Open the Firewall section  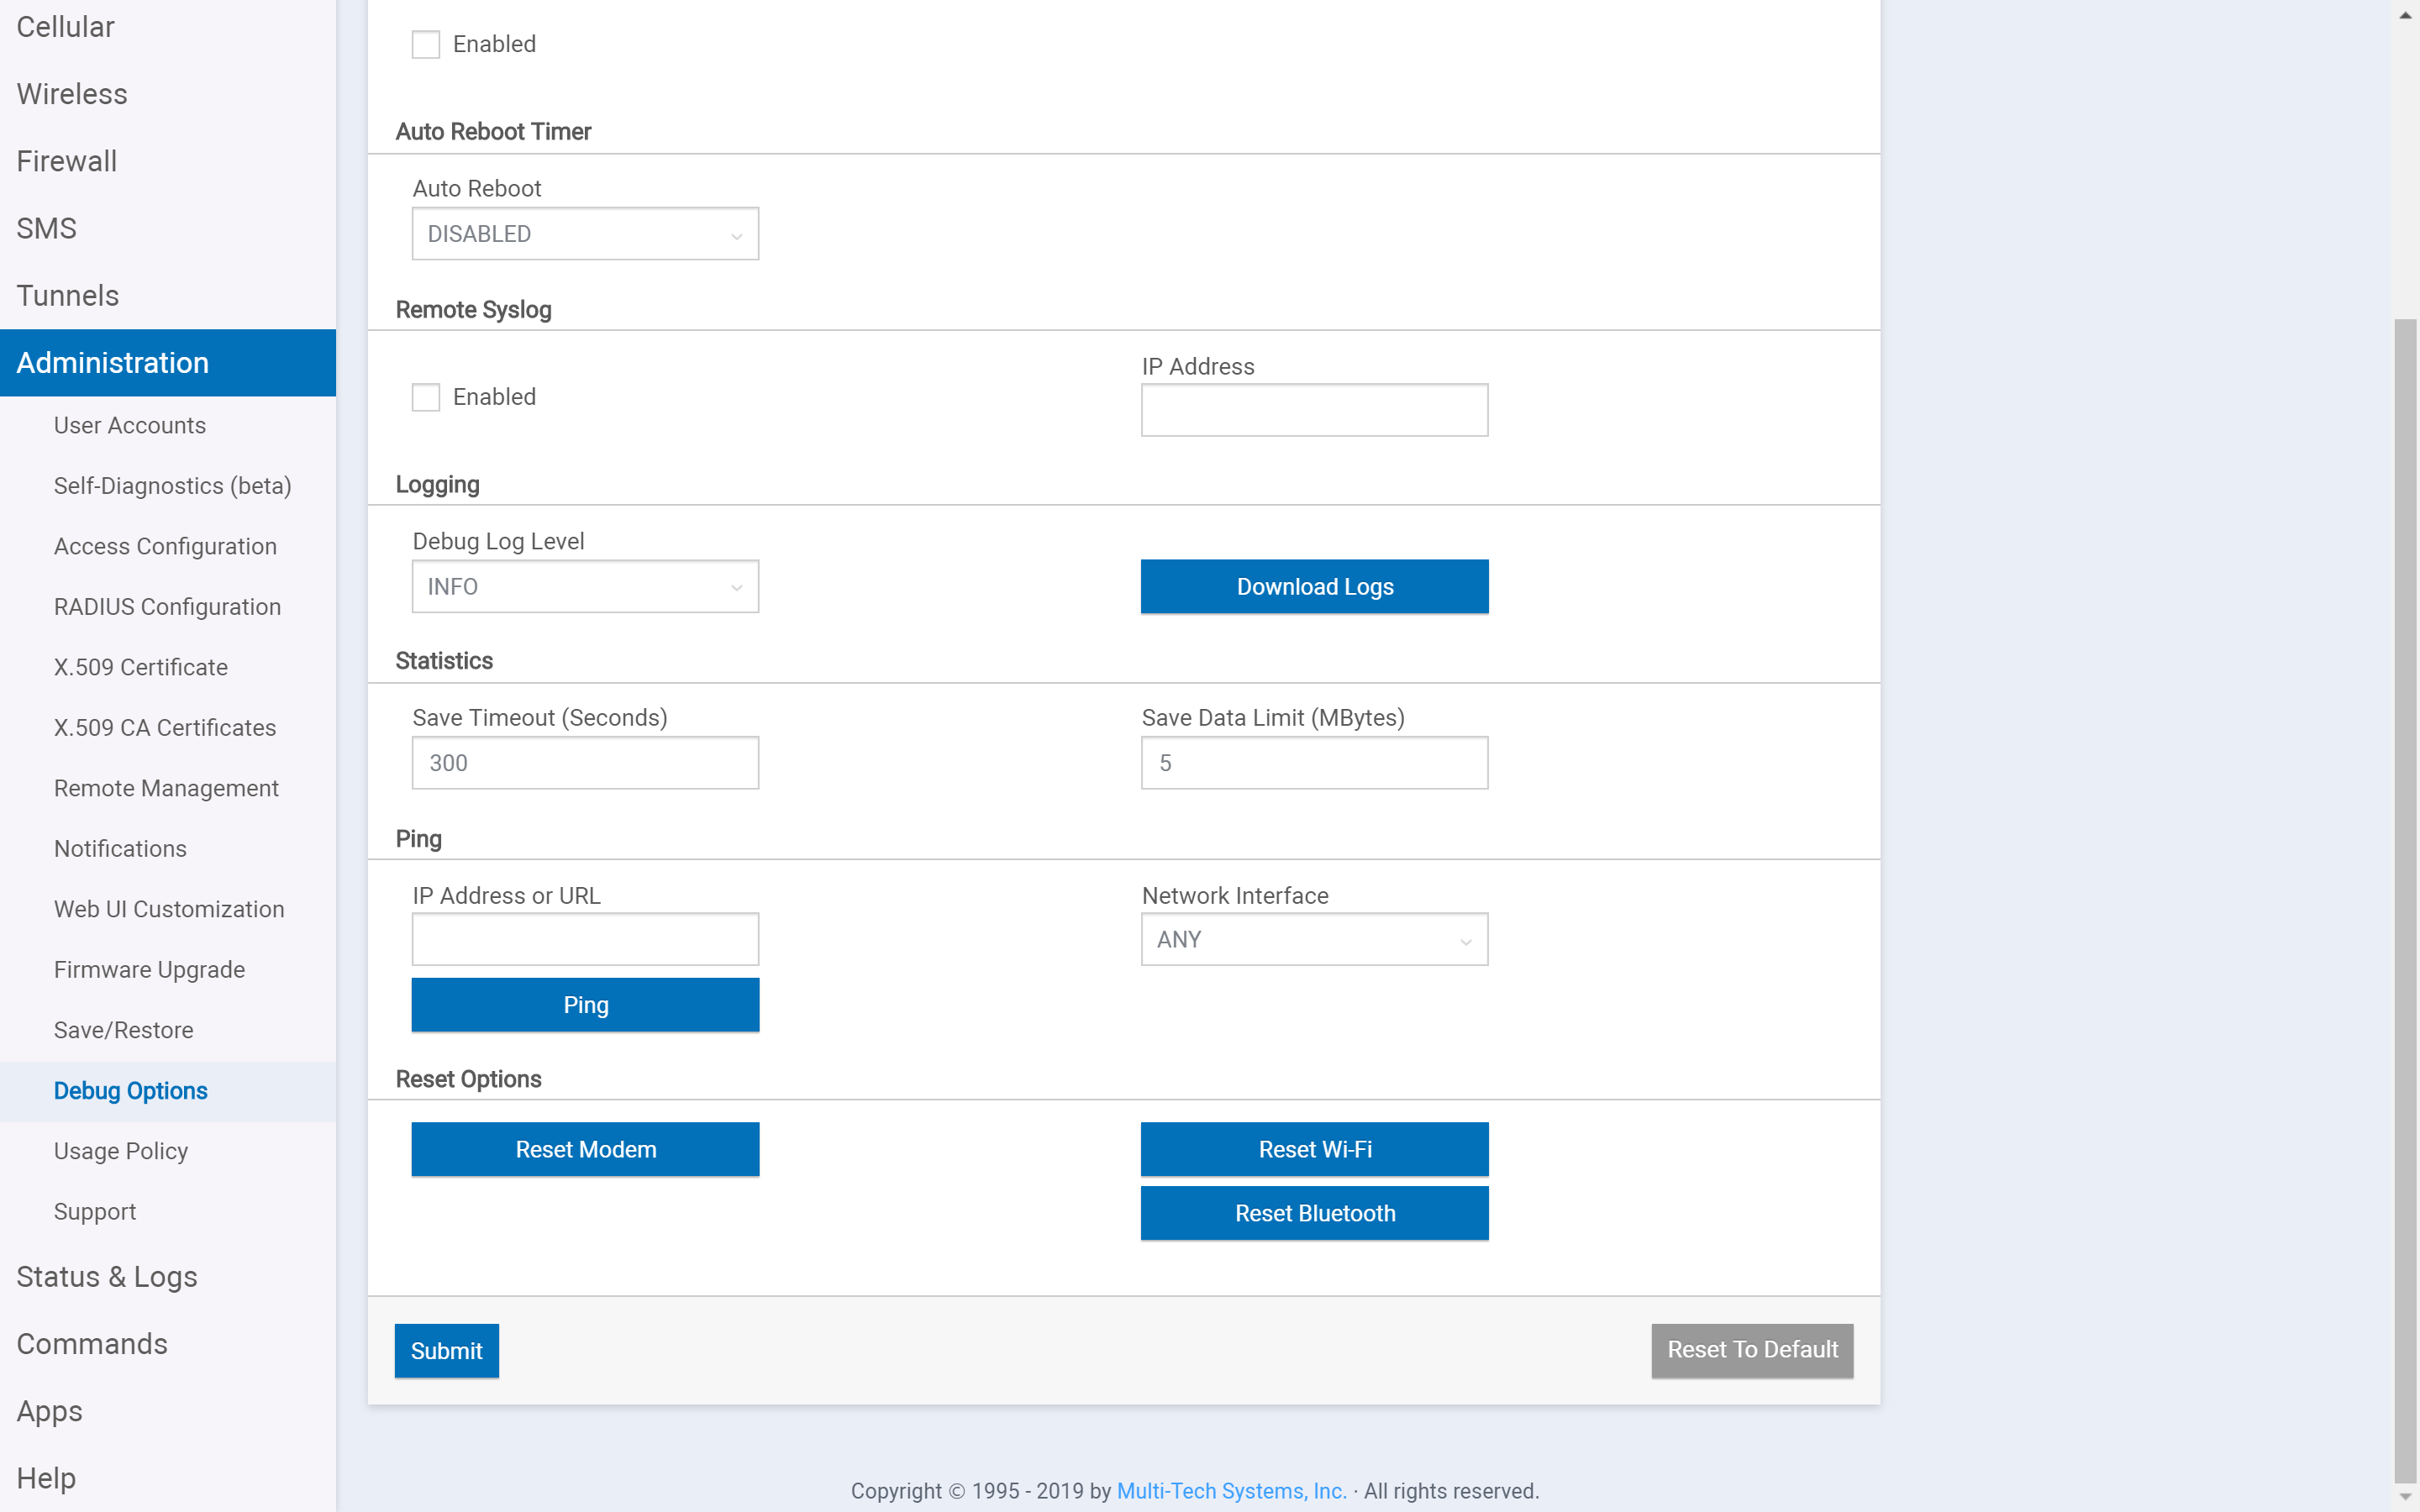tap(66, 161)
